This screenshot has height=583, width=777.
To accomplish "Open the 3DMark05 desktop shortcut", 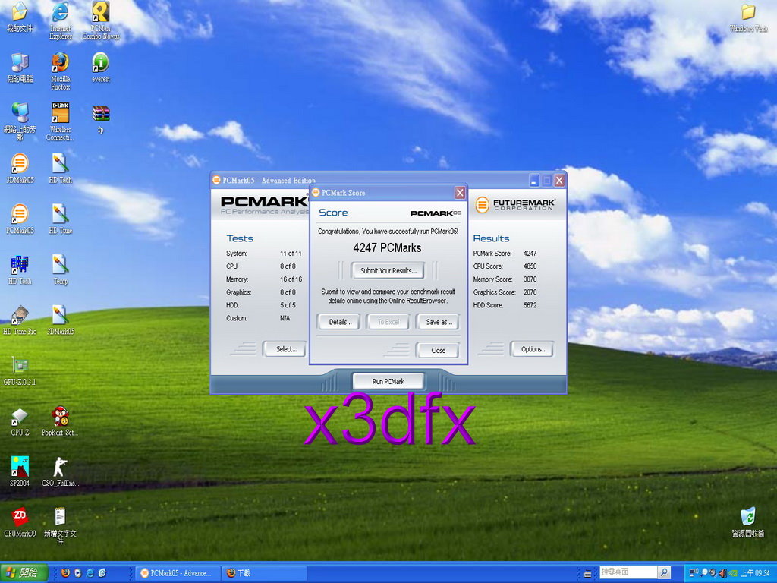I will [x=20, y=168].
